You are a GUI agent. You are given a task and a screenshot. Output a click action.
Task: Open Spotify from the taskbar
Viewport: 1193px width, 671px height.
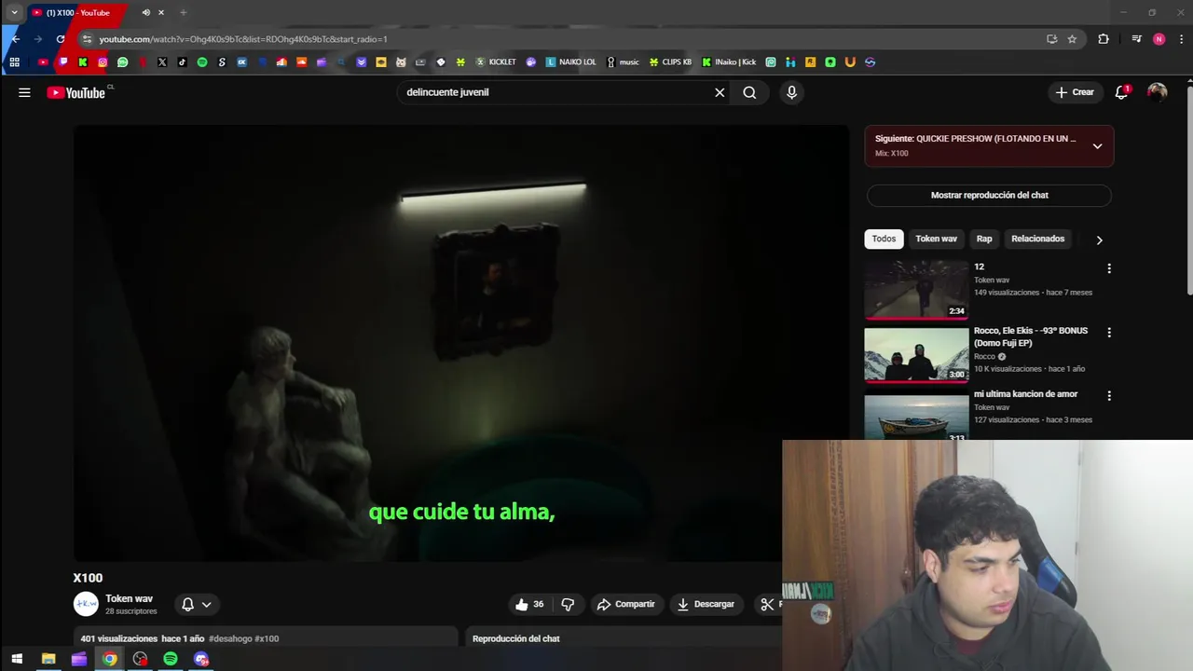click(x=171, y=659)
